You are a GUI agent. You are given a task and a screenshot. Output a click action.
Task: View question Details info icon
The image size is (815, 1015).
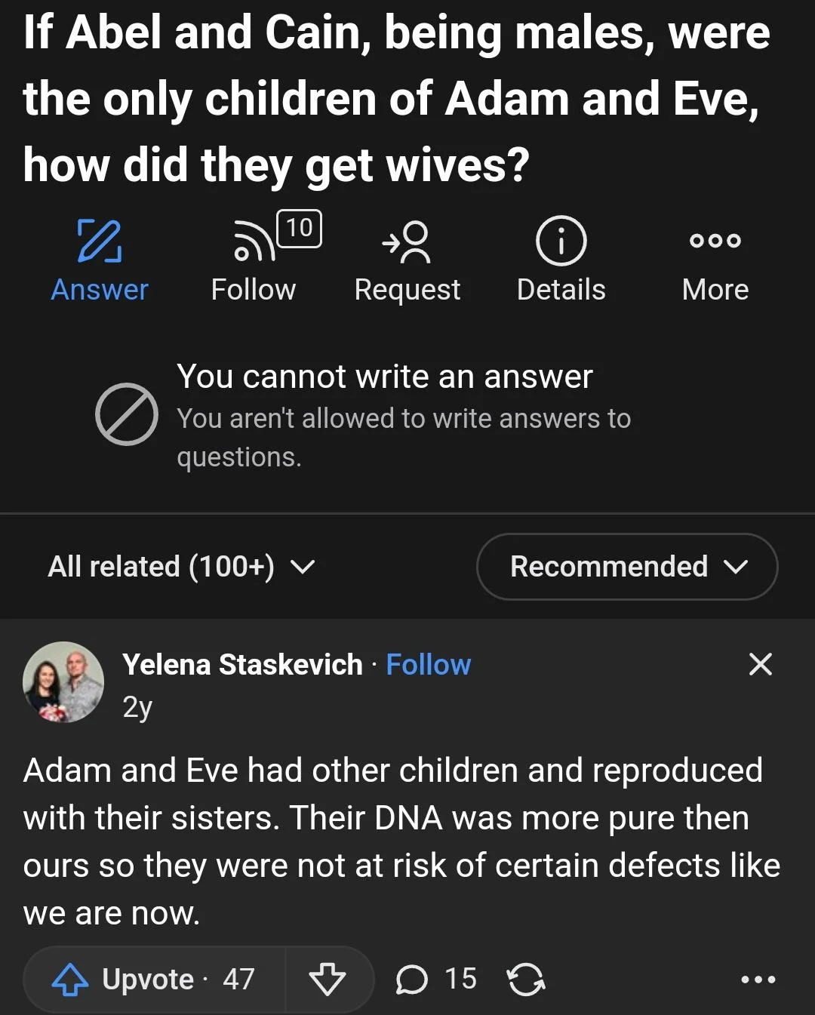(561, 241)
